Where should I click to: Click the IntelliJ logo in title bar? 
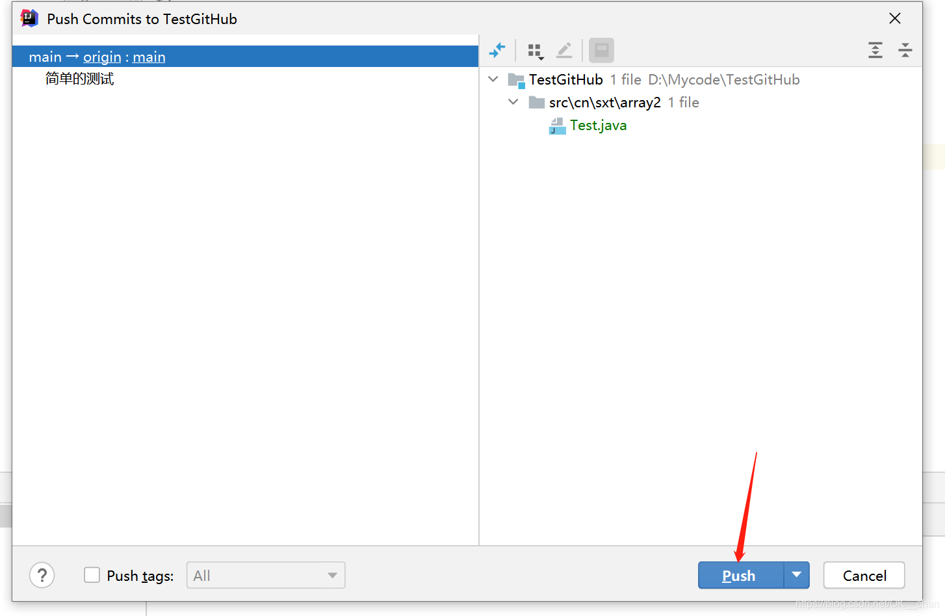click(x=29, y=18)
